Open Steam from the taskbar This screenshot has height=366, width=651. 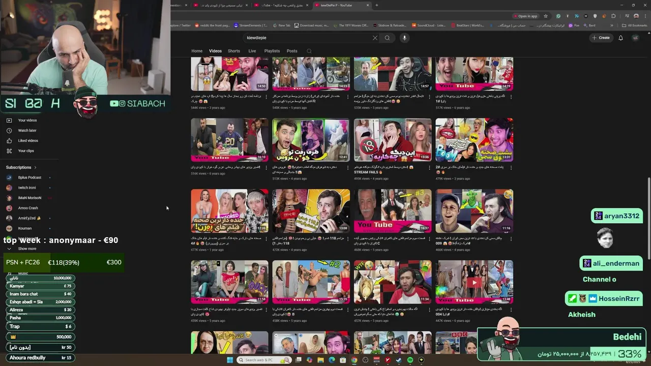click(x=399, y=360)
